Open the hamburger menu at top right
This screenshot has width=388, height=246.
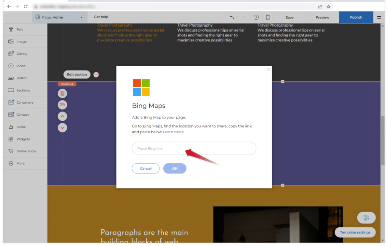click(x=379, y=17)
